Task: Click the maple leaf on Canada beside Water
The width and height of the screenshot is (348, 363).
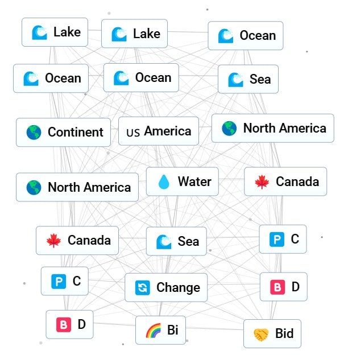Action: [x=262, y=182]
